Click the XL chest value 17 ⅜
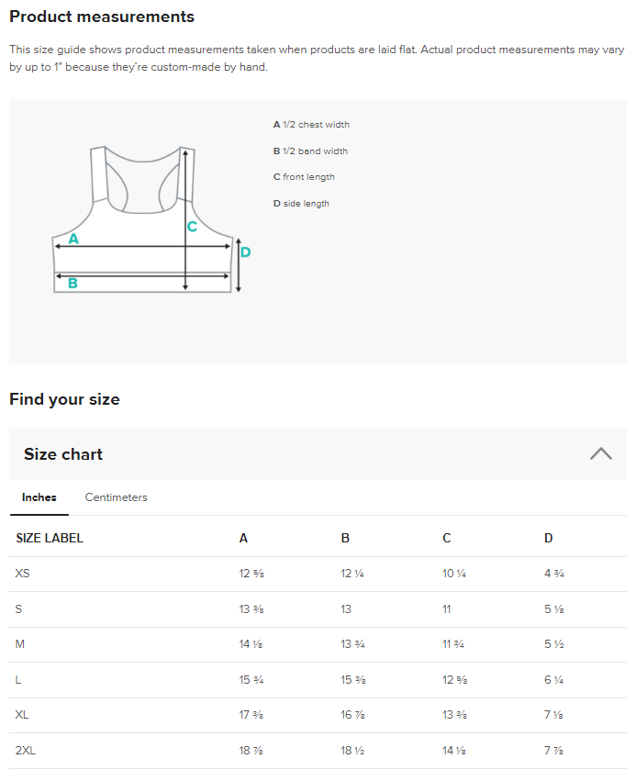 [251, 715]
